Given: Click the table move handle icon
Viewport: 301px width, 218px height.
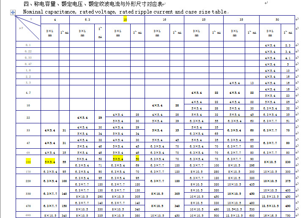Looking at the screenshot, I should (13, 13).
